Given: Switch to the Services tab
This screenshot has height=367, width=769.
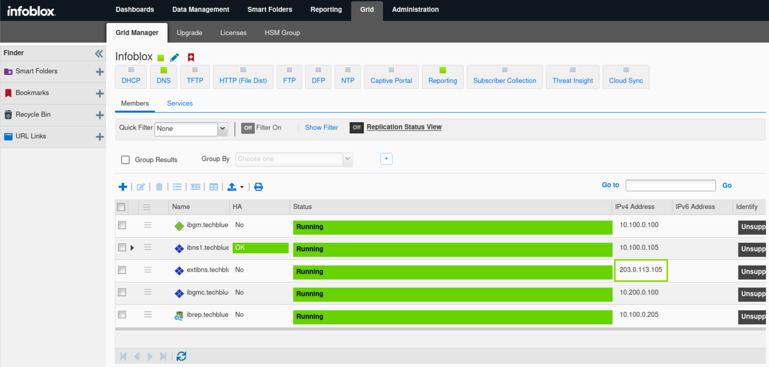Looking at the screenshot, I should (x=180, y=103).
